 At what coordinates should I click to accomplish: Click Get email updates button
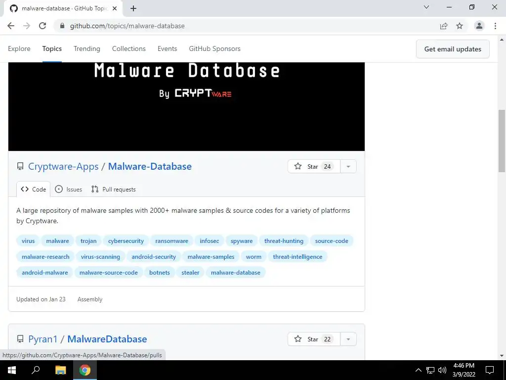pyautogui.click(x=453, y=49)
